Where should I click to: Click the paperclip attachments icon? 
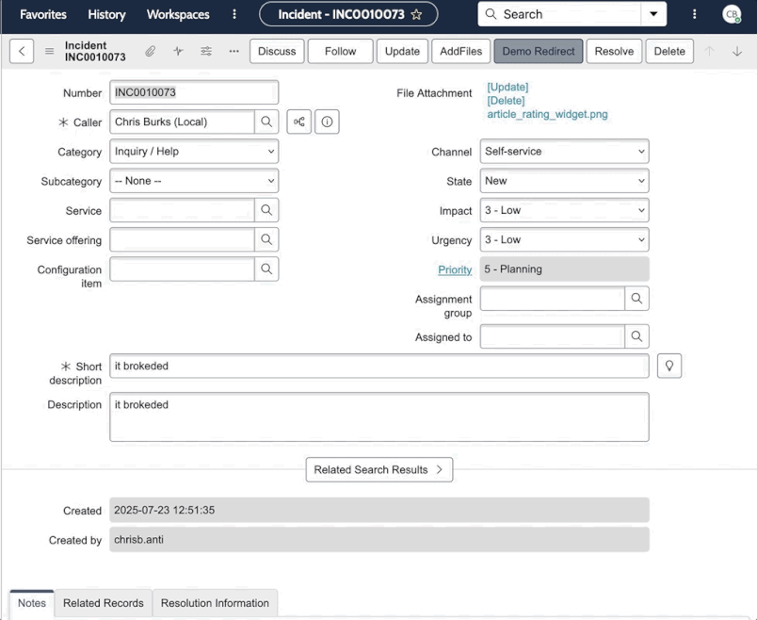[x=150, y=52]
